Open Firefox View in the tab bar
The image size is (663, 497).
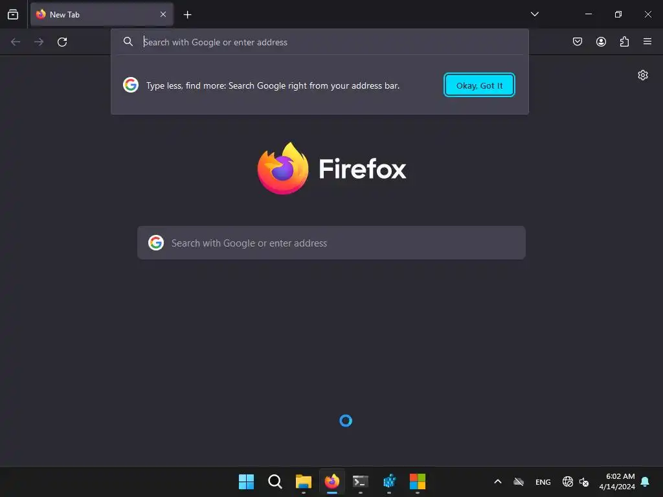click(x=13, y=14)
